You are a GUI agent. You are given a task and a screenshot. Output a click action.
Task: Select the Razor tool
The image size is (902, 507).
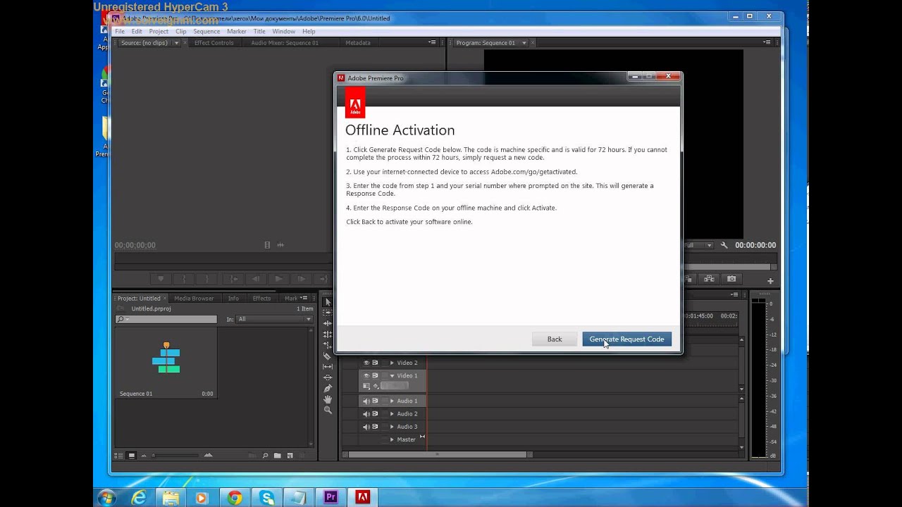(x=328, y=356)
